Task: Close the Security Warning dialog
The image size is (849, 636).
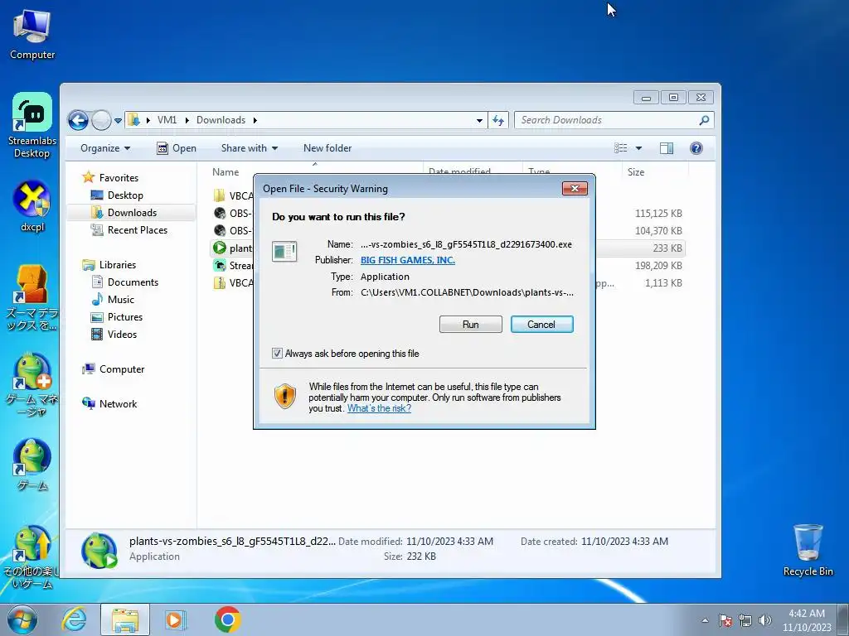Action: [x=575, y=188]
